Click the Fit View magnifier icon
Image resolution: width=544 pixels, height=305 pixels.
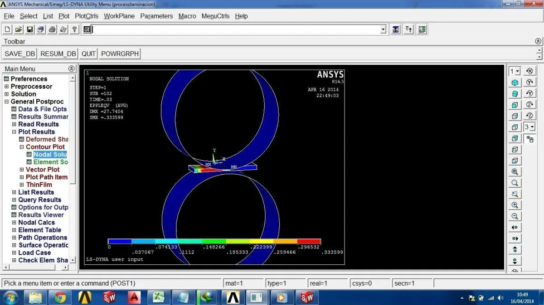(x=515, y=172)
